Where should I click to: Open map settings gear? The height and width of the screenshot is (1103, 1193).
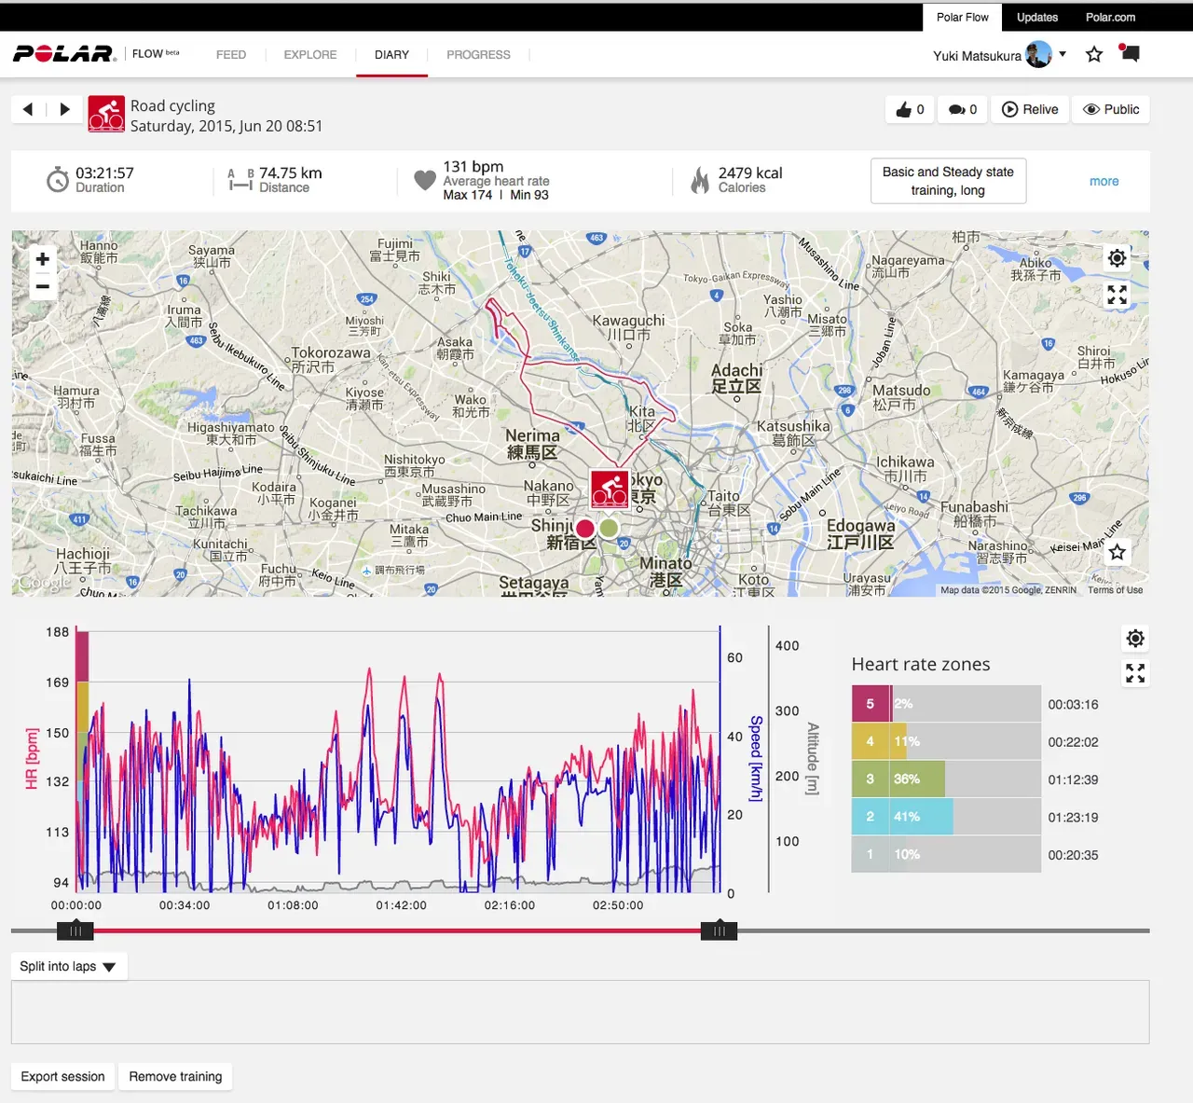coord(1117,258)
